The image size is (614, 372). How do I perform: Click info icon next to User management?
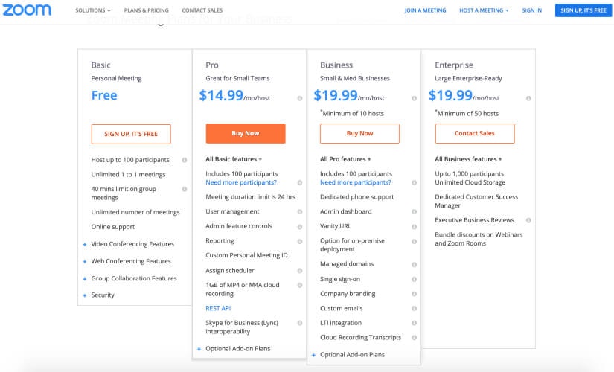[x=300, y=212]
